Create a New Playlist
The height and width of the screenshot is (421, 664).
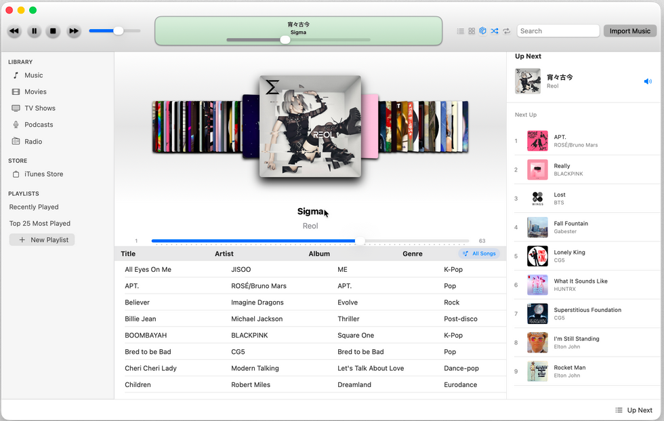pyautogui.click(x=41, y=239)
